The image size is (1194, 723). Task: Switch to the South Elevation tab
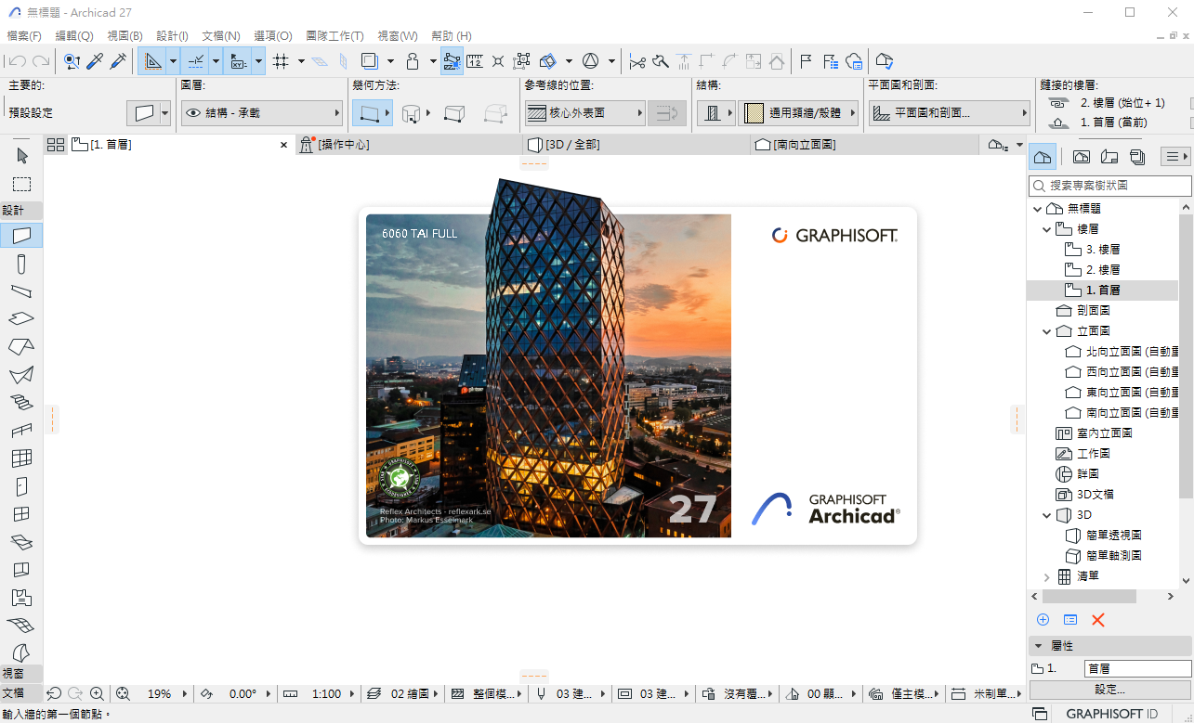pos(864,145)
